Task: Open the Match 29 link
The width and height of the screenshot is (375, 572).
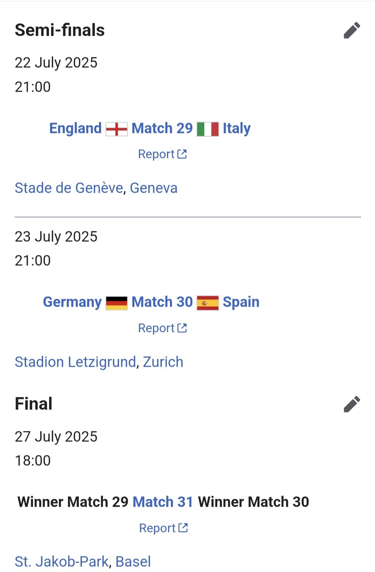Action: coord(162,128)
